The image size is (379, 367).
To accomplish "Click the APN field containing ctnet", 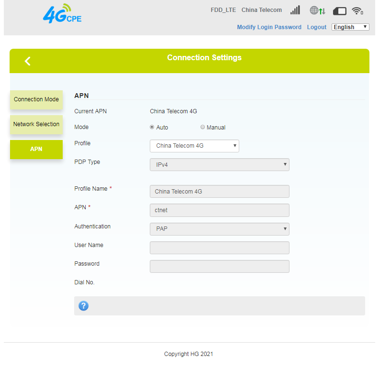I will coord(220,210).
